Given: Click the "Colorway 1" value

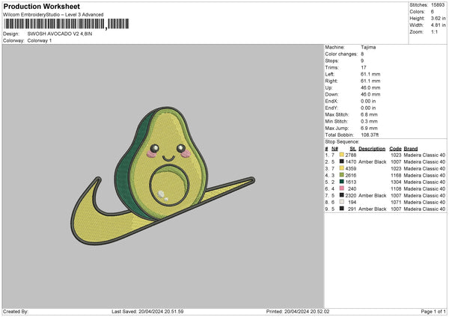Looking at the screenshot, I should point(40,40).
